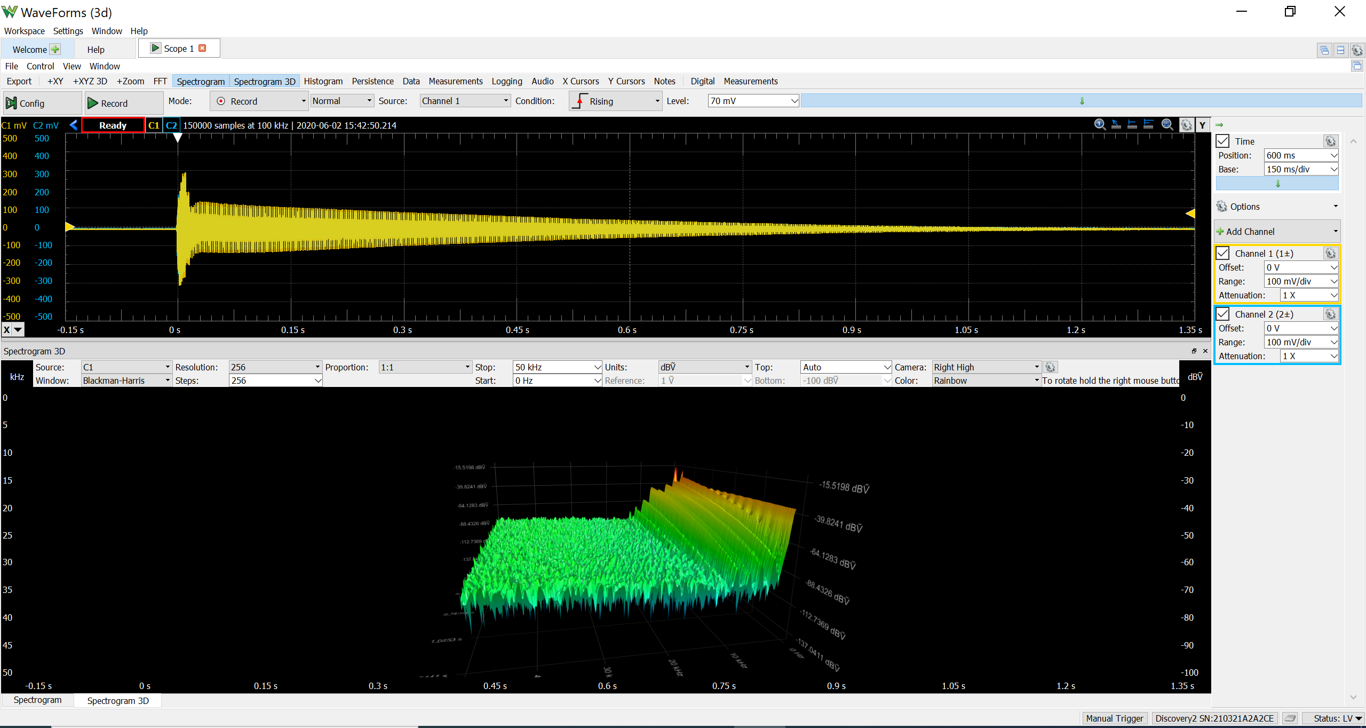This screenshot has height=728, width=1366.
Task: Open plot settings gear beside Y button
Action: pyautogui.click(x=1186, y=125)
